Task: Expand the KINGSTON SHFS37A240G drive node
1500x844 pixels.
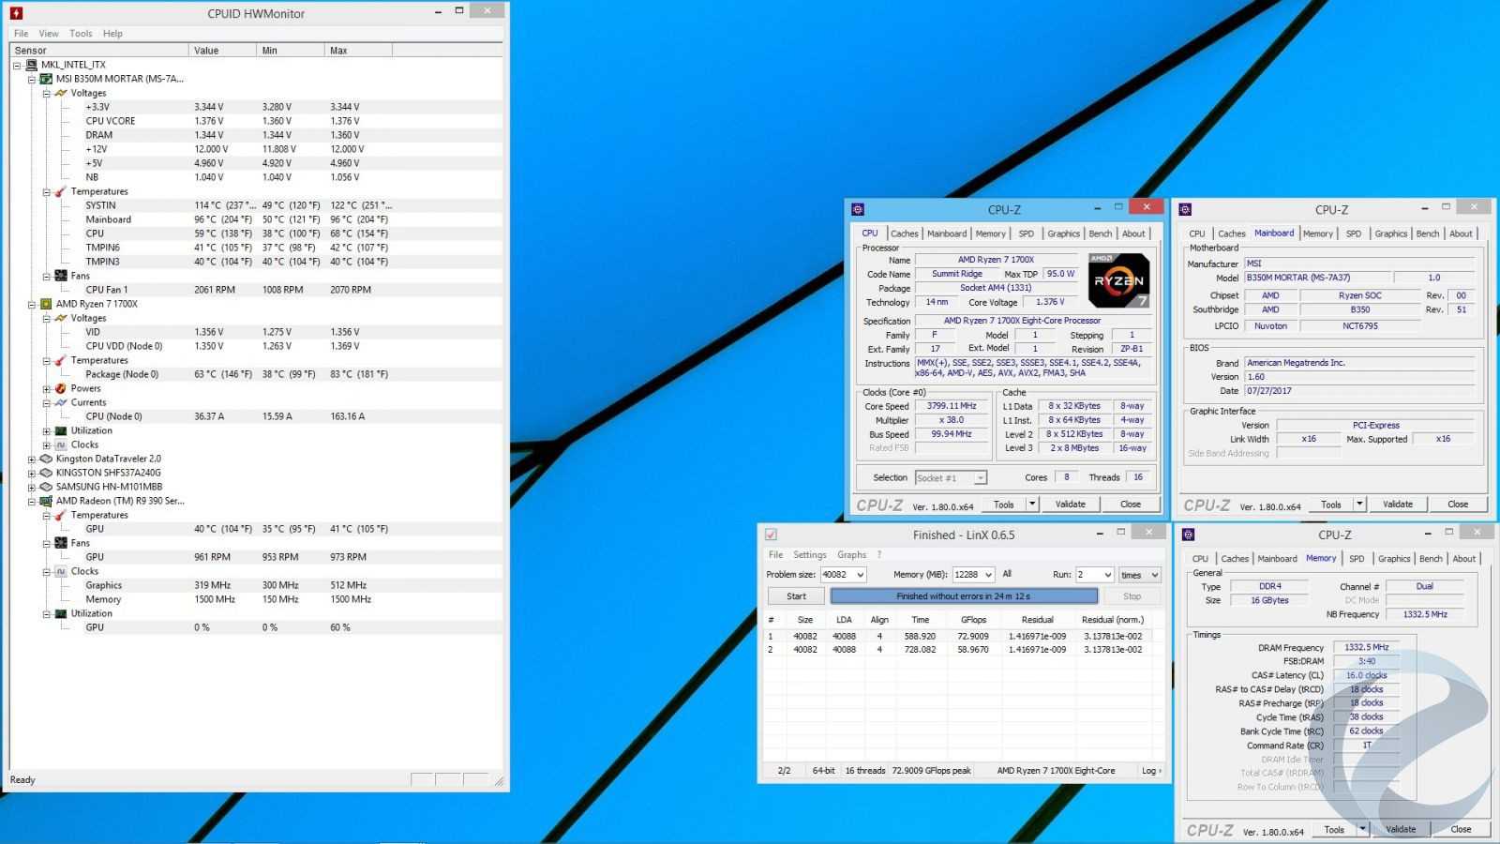Action: pos(31,473)
